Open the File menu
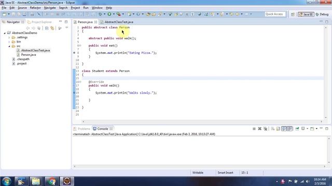This screenshot has height=186, width=332. click(x=4, y=8)
